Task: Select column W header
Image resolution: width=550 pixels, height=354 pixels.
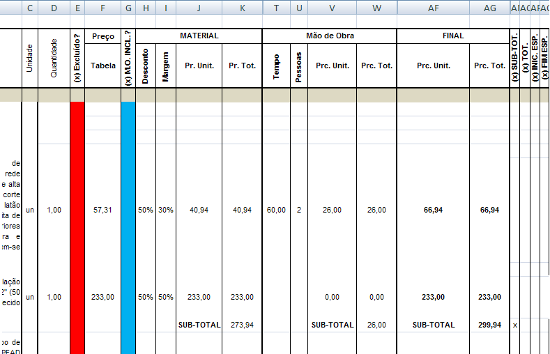Action: click(x=376, y=8)
